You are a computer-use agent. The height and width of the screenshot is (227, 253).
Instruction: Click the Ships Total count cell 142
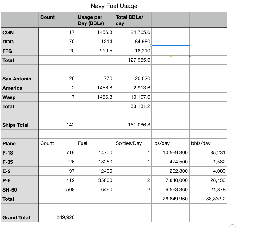pos(58,125)
